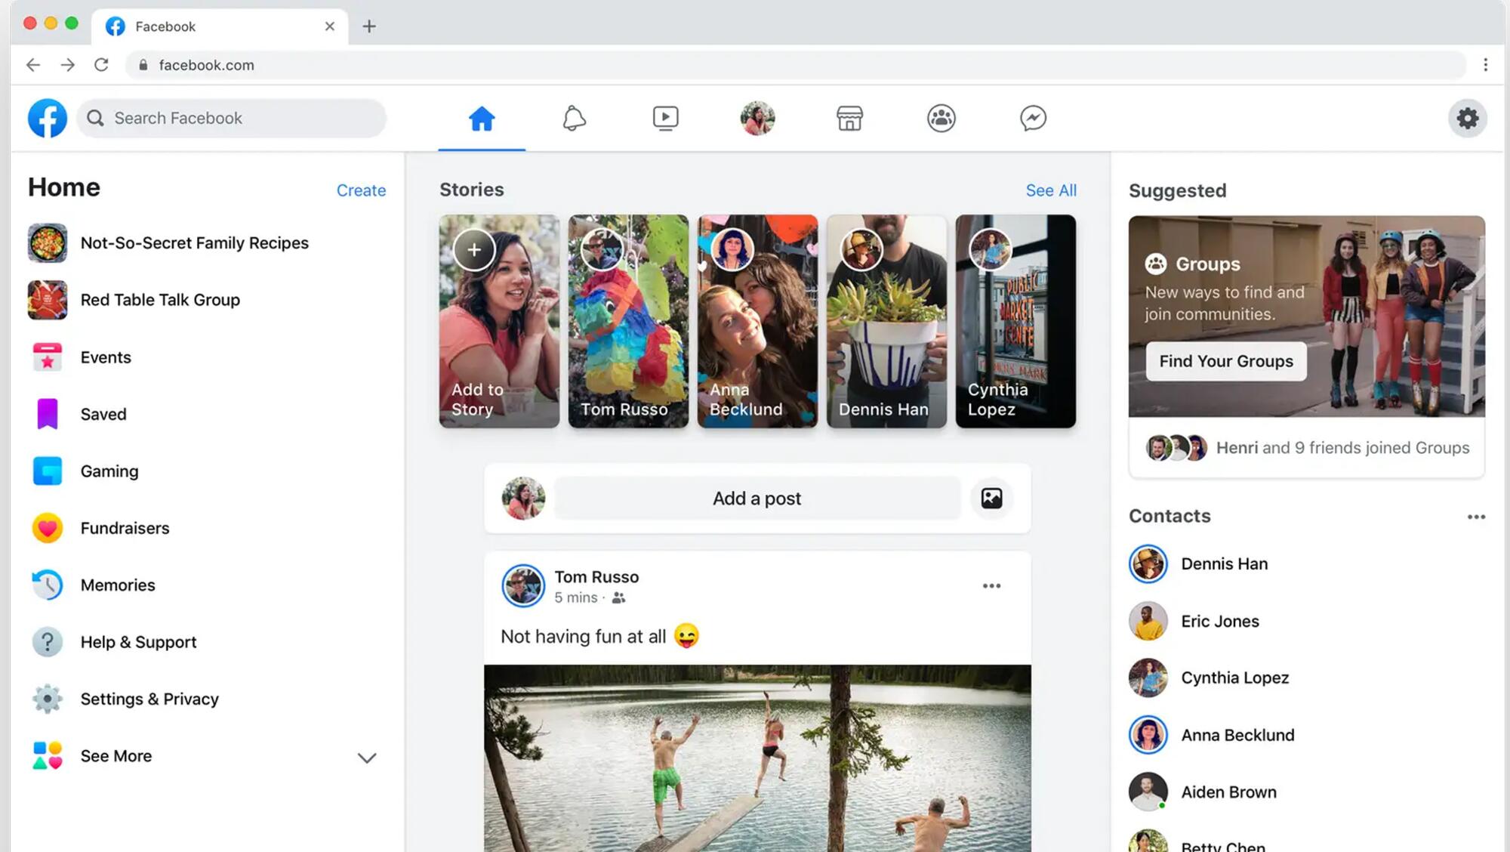Open the Marketplace store icon

[x=849, y=117]
